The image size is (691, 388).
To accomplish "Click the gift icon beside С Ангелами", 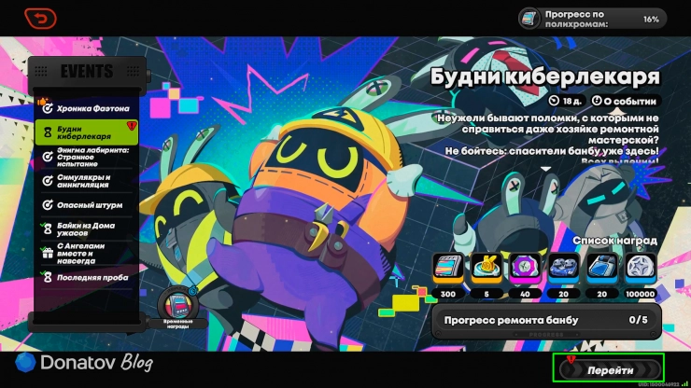I will coord(47,254).
